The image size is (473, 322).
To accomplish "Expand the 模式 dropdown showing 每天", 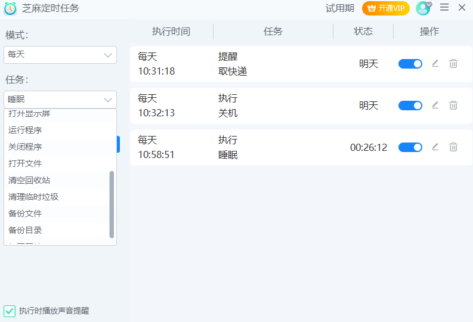I will pos(60,55).
